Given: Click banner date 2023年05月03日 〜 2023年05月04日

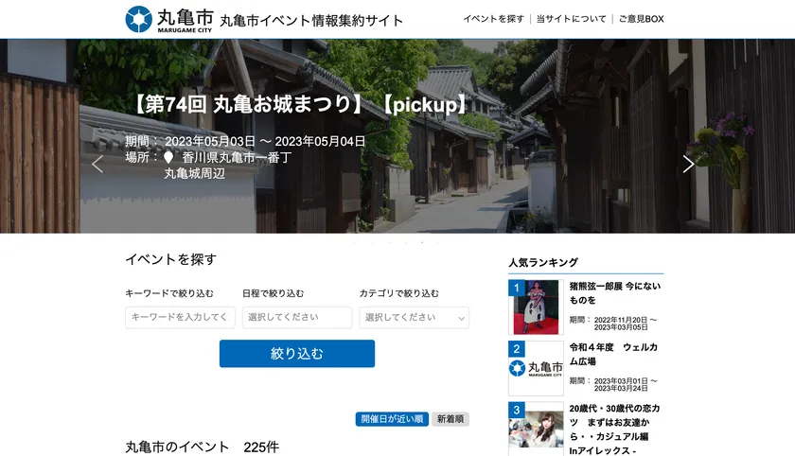Looking at the screenshot, I should (x=265, y=141).
